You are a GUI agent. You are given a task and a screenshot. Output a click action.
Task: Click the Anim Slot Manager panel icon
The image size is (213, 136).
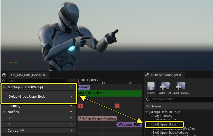(x=147, y=75)
